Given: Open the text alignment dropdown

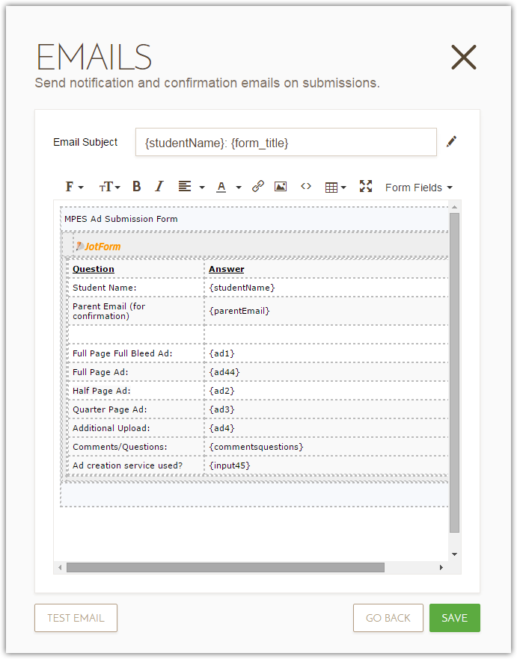Looking at the screenshot, I should coord(191,187).
